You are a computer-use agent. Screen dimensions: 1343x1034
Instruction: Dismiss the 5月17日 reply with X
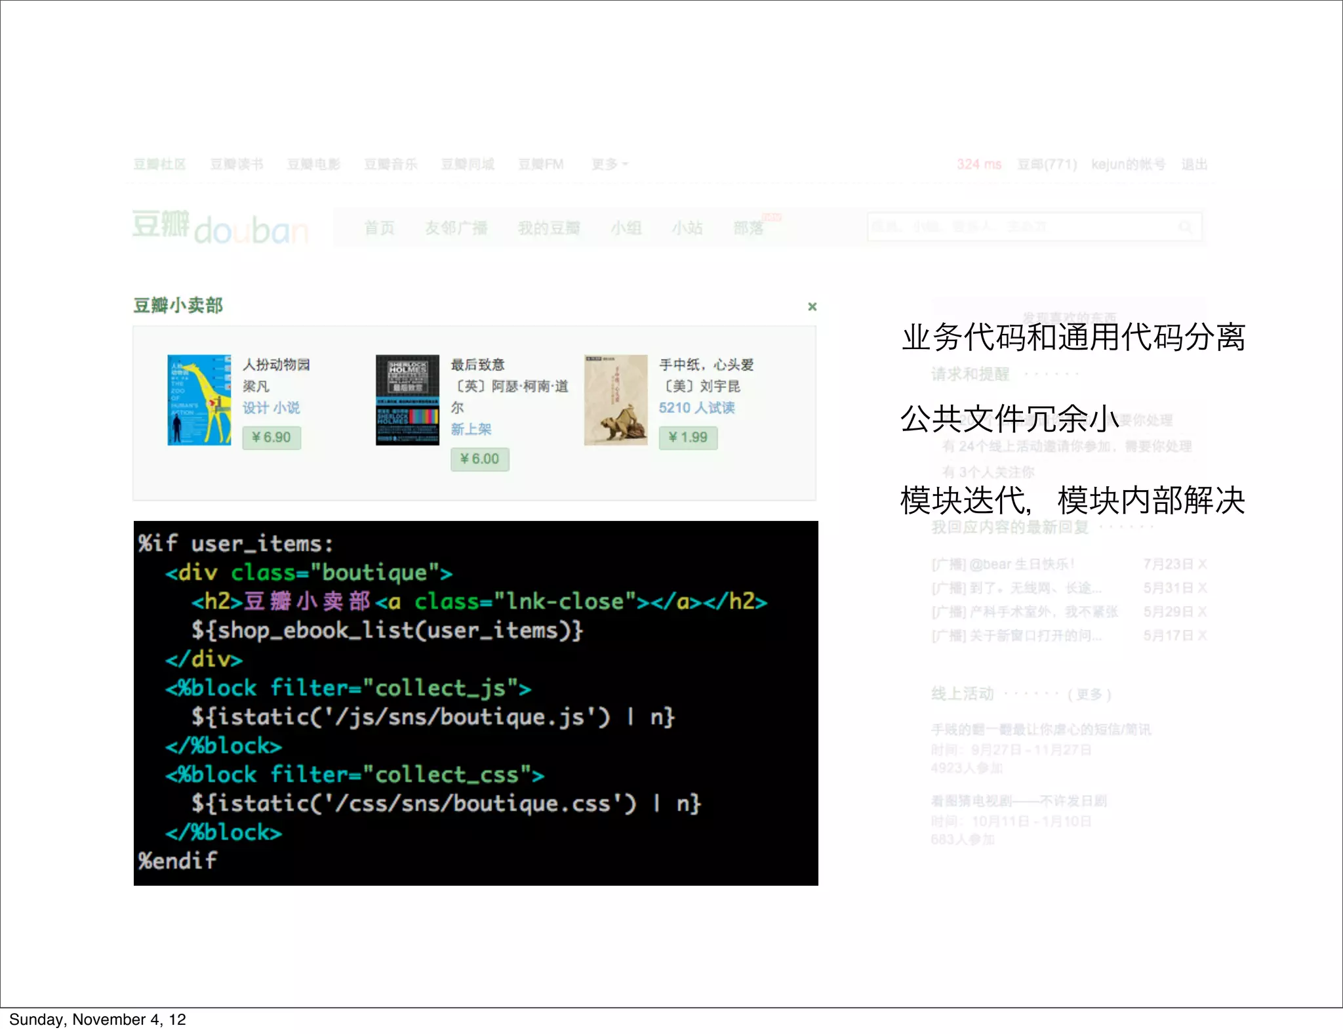point(1202,635)
